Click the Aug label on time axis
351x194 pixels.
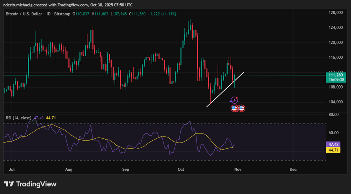(x=69, y=170)
